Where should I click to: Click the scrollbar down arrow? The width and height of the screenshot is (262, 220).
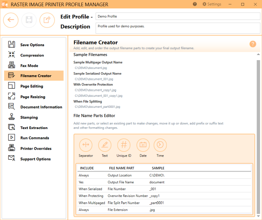pos(258,216)
